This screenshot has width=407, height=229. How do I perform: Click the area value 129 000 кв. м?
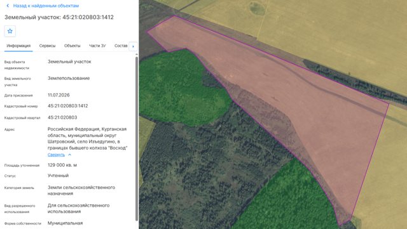point(62,166)
